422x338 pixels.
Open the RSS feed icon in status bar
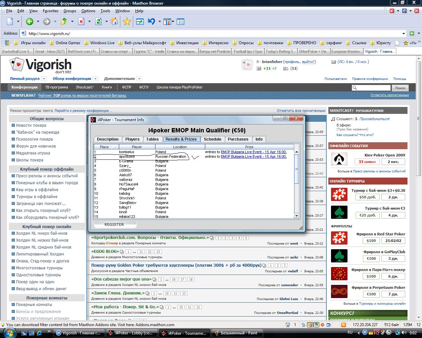pos(343,324)
